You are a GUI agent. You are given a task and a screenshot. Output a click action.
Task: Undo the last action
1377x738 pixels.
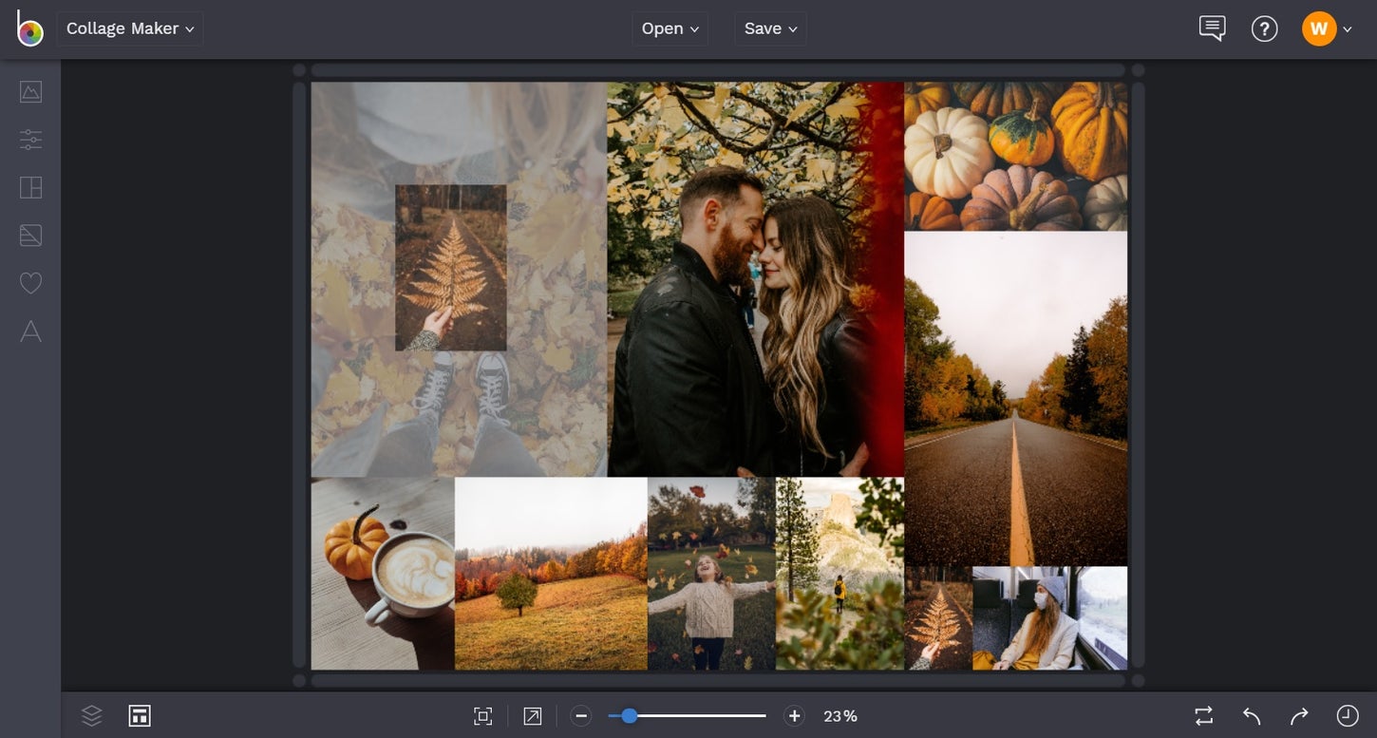(x=1250, y=715)
